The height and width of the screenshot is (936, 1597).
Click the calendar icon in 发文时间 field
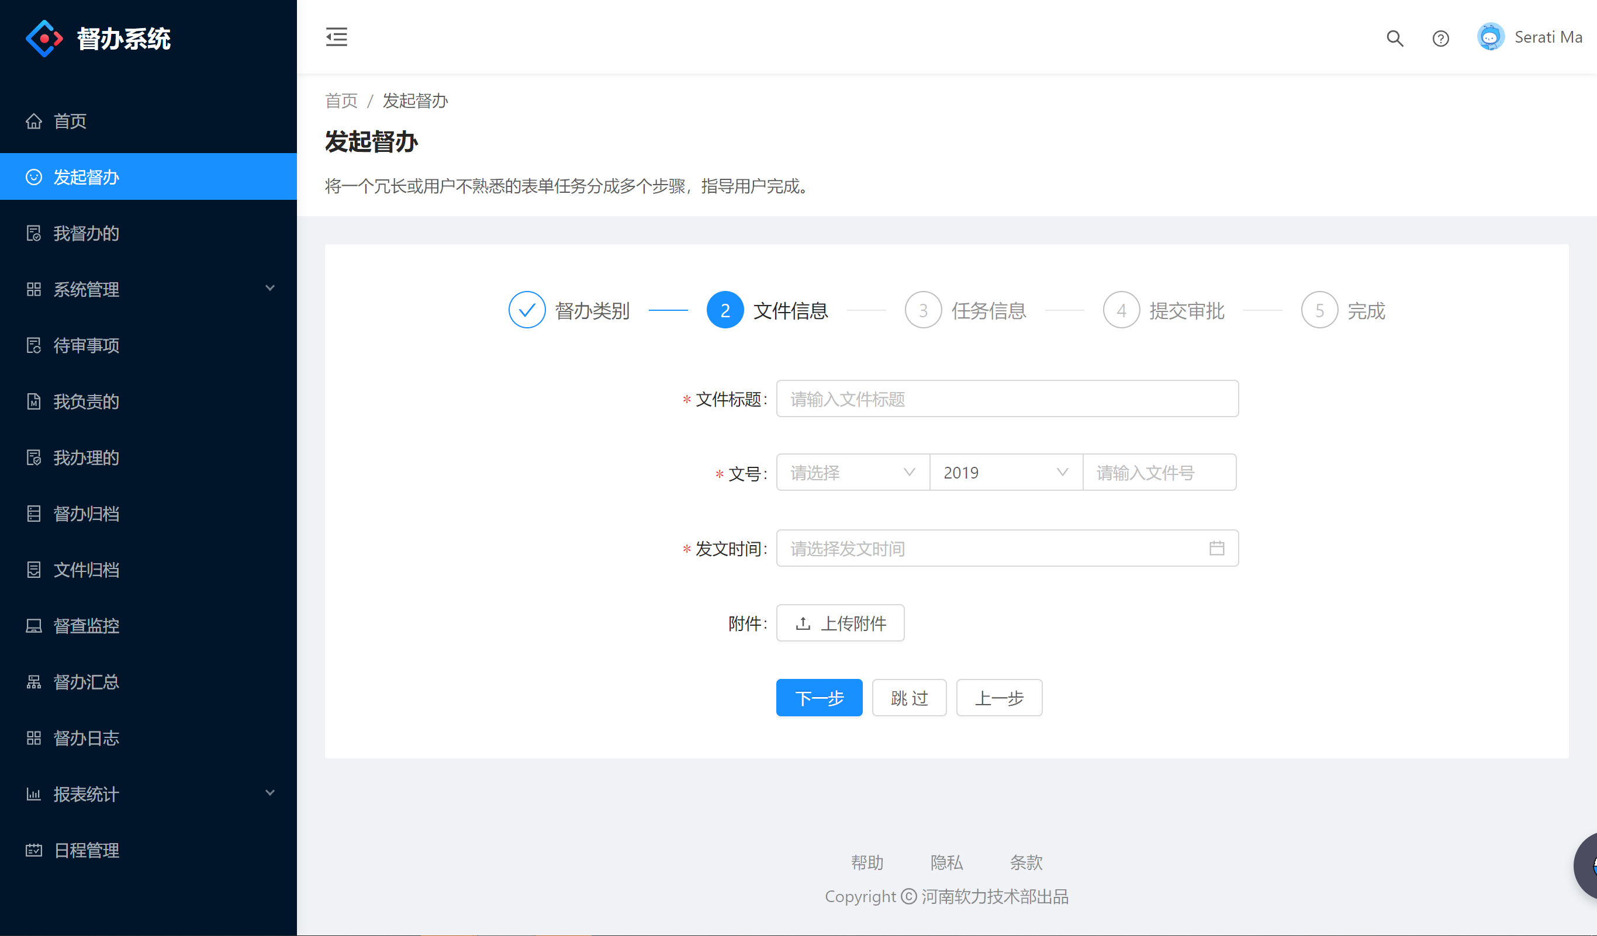pyautogui.click(x=1216, y=549)
